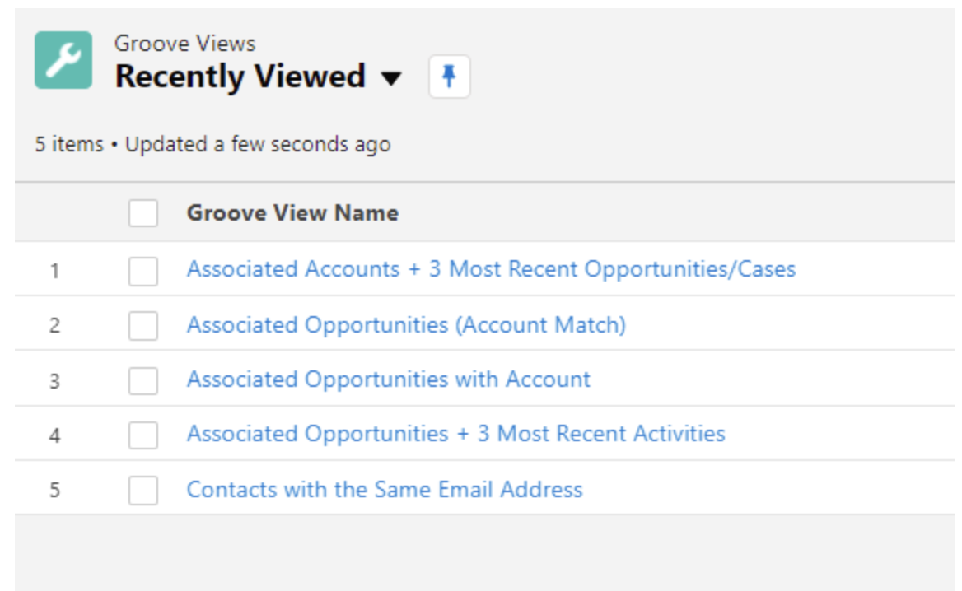
Task: Select the Associated Opportunities (Account Match) checkbox
Action: 143,325
